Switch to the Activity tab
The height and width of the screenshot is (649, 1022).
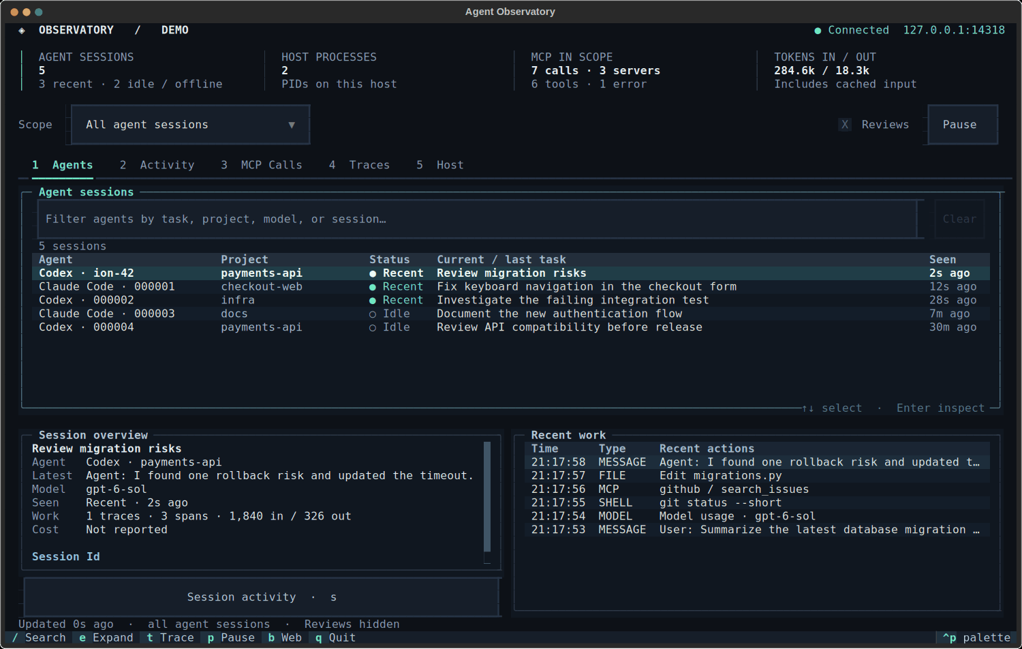coord(157,165)
